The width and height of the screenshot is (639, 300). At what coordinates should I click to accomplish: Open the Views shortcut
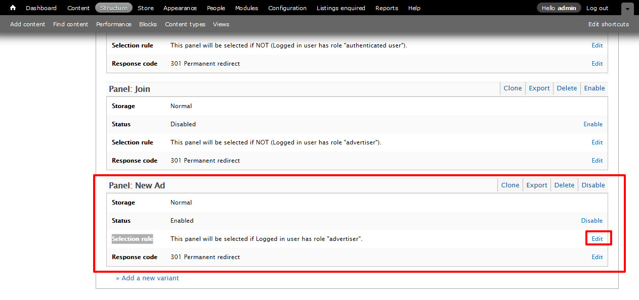tap(221, 24)
